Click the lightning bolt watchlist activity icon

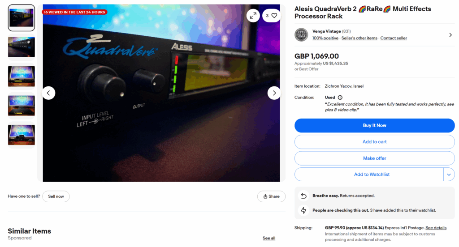pos(303,210)
